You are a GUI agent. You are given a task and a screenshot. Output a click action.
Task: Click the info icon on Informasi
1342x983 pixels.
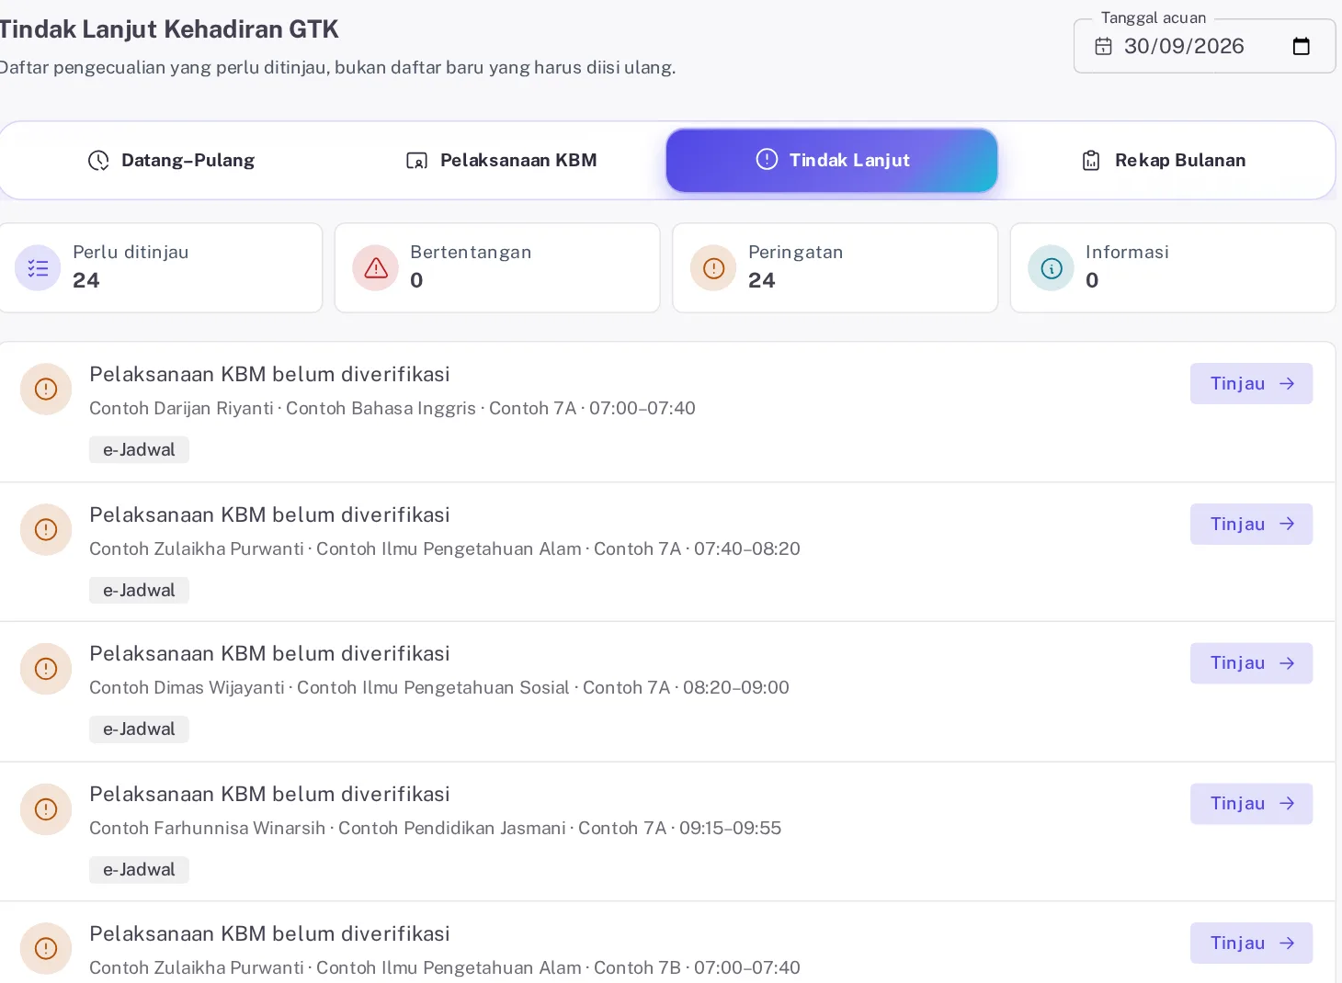click(1052, 268)
